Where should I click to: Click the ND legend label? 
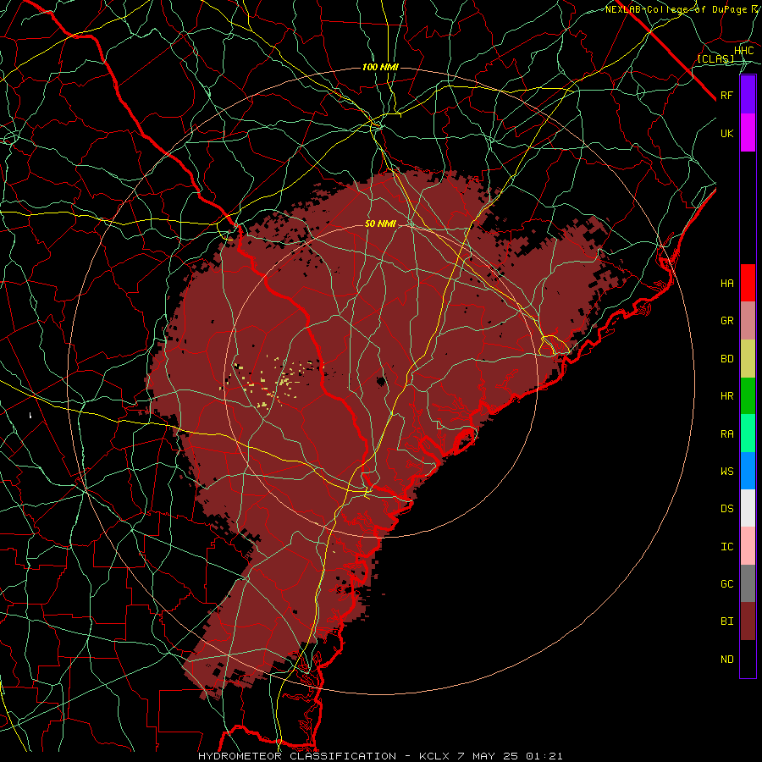[x=726, y=660]
